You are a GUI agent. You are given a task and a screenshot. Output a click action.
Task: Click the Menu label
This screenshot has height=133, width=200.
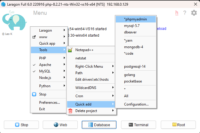[40, 13]
